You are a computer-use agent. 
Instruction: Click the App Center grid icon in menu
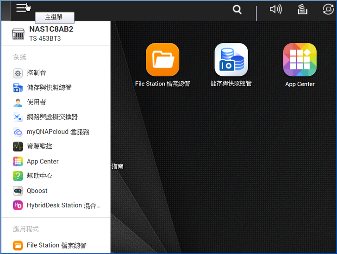pos(18,161)
